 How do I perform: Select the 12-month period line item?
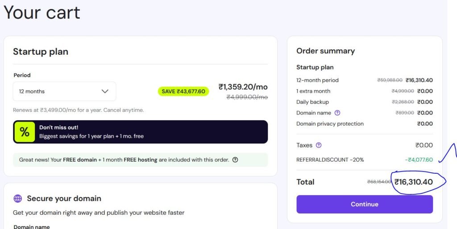(317, 80)
